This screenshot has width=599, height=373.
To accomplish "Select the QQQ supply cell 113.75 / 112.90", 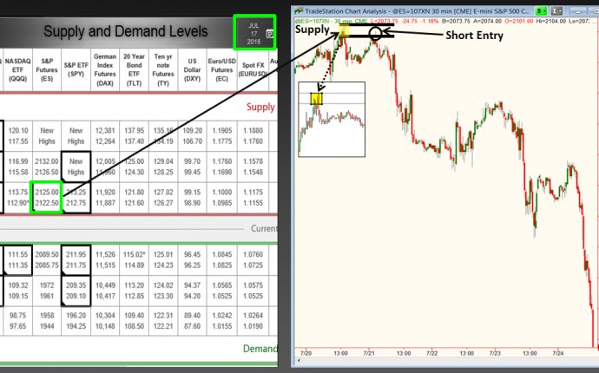I will pyautogui.click(x=18, y=198).
